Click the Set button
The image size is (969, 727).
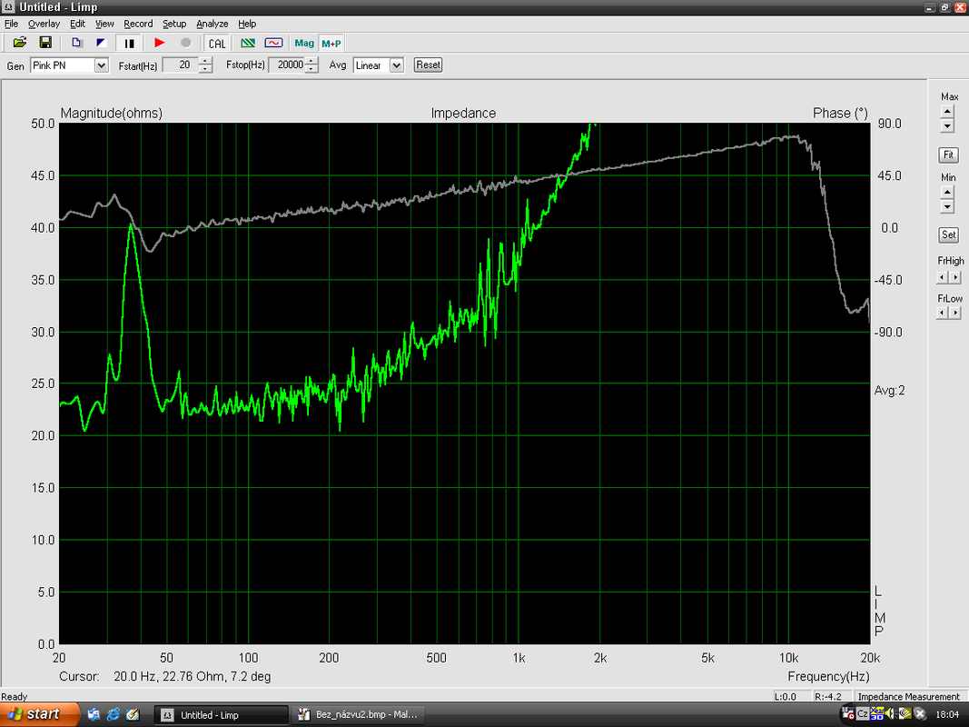click(948, 234)
